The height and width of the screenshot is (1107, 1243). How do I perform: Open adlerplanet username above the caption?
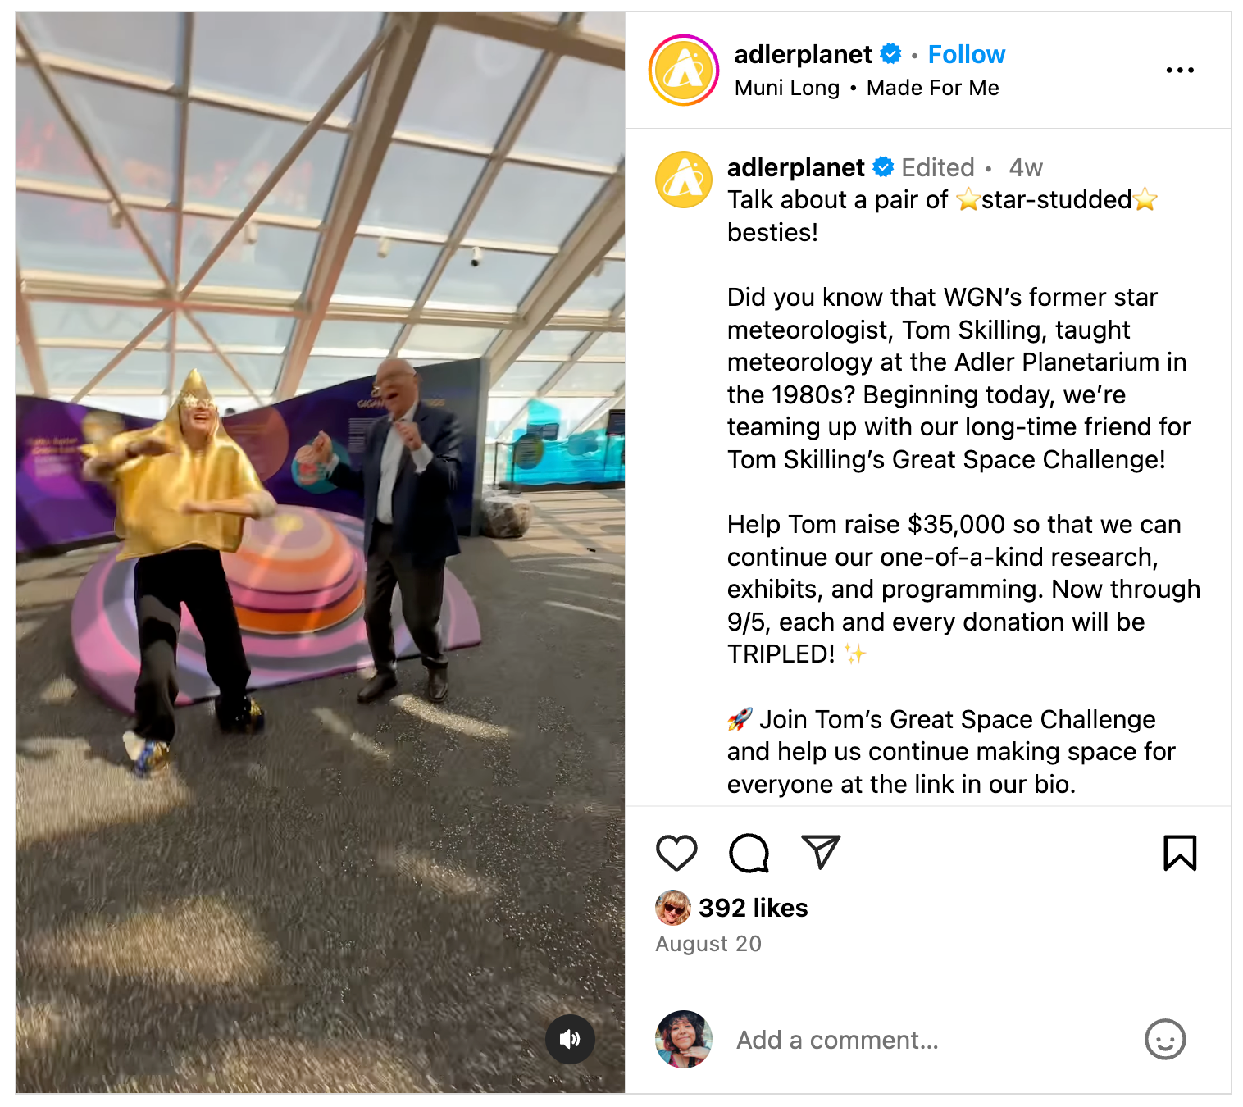point(795,167)
